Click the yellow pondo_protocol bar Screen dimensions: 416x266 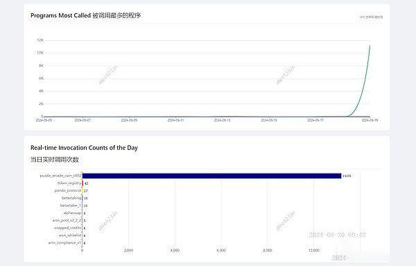click(x=83, y=190)
